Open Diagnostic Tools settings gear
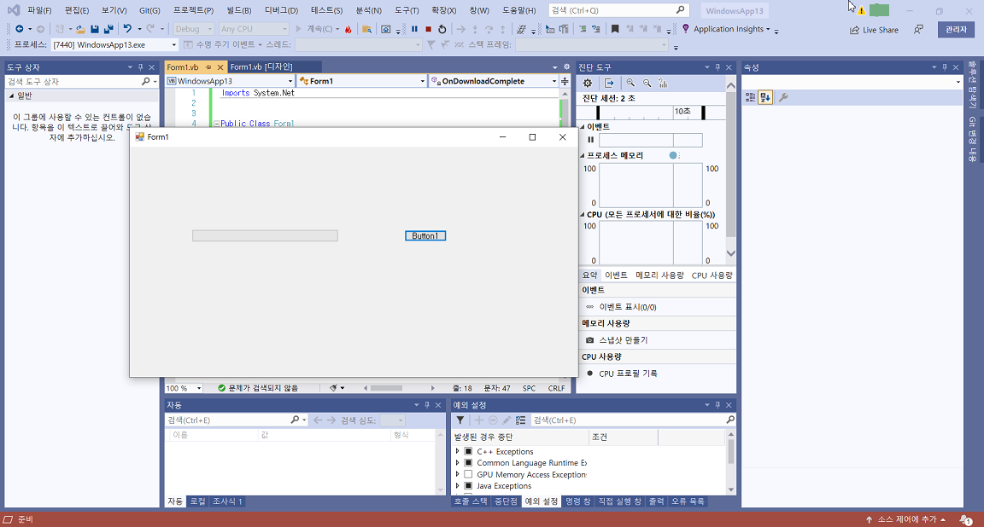Image resolution: width=984 pixels, height=527 pixels. 588,83
